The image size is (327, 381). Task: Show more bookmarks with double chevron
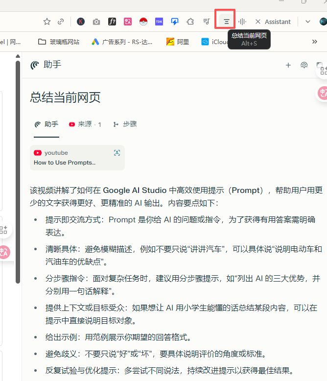pyautogui.click(x=315, y=42)
